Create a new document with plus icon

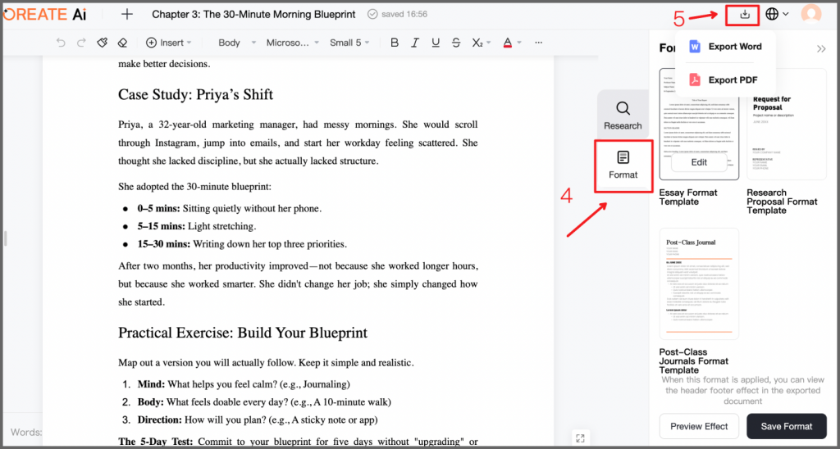point(127,15)
